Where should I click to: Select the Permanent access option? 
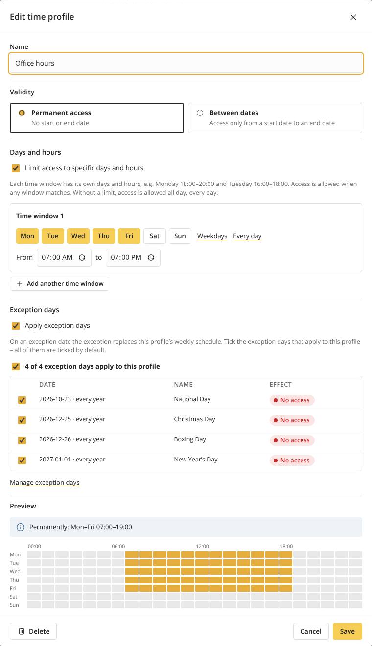pos(97,118)
